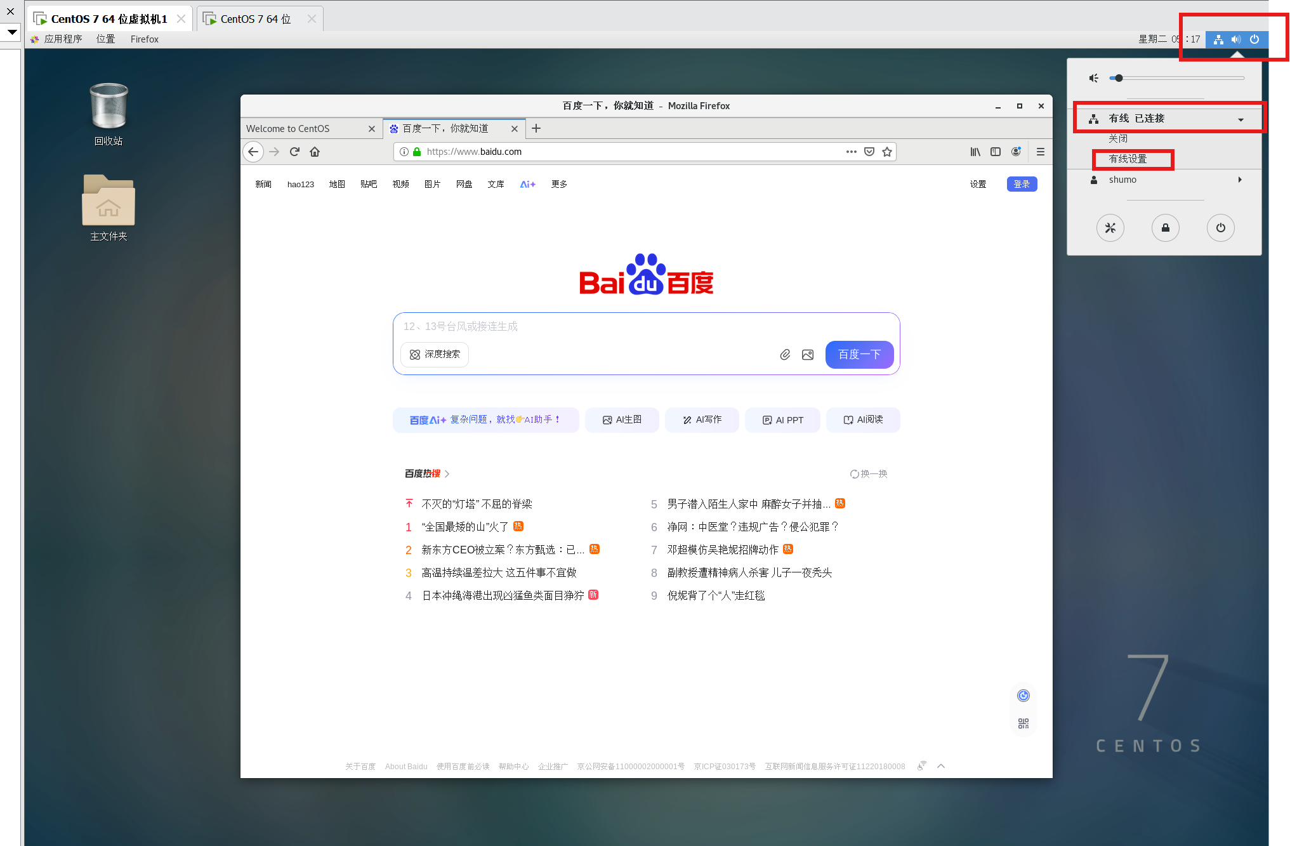The width and height of the screenshot is (1290, 846).
Task: Click the AI写作 button
Action: click(x=702, y=420)
